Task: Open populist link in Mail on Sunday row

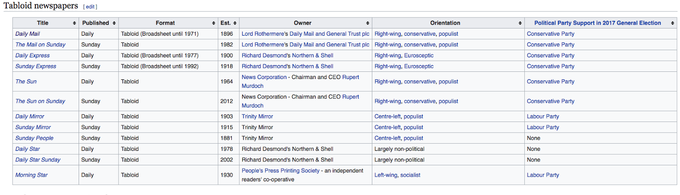Action: [x=448, y=45]
